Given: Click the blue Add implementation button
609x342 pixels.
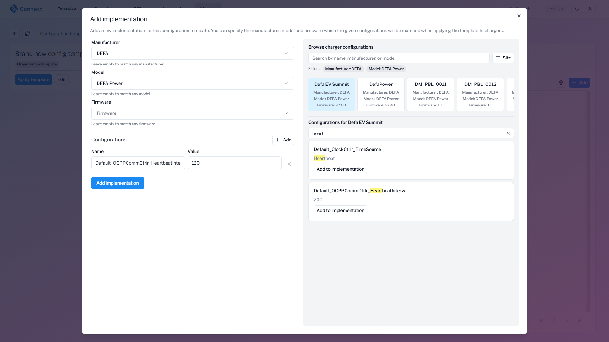Looking at the screenshot, I should click(117, 183).
